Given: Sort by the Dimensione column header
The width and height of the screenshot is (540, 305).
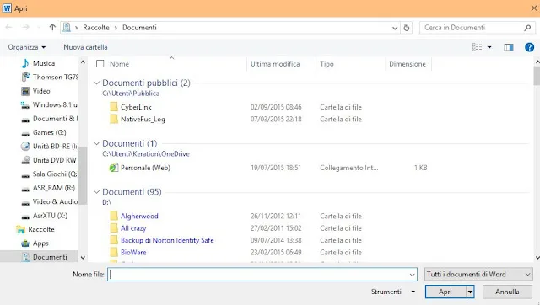Looking at the screenshot, I should 408,64.
